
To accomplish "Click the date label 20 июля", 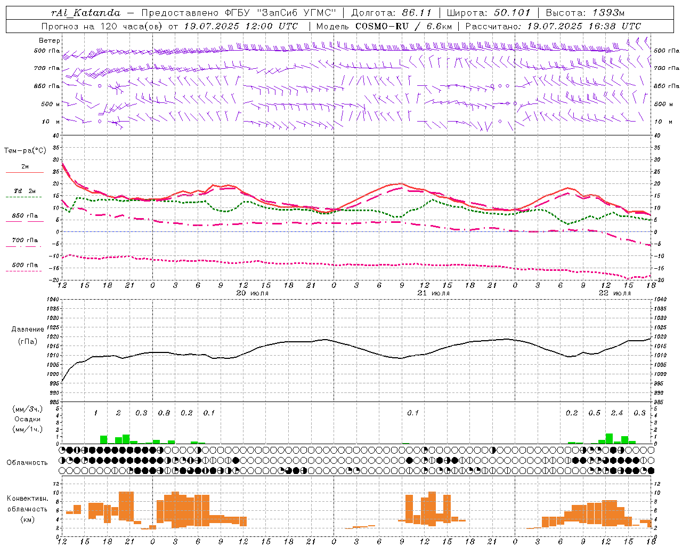I will [253, 293].
